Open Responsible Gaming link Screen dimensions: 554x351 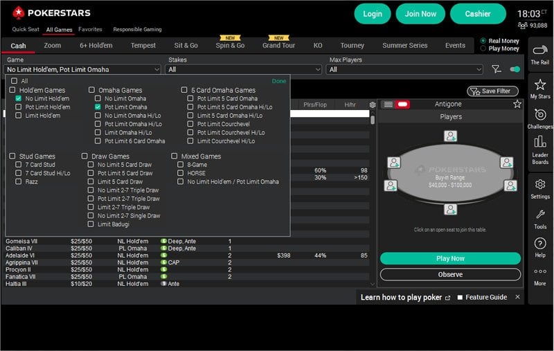coord(137,29)
